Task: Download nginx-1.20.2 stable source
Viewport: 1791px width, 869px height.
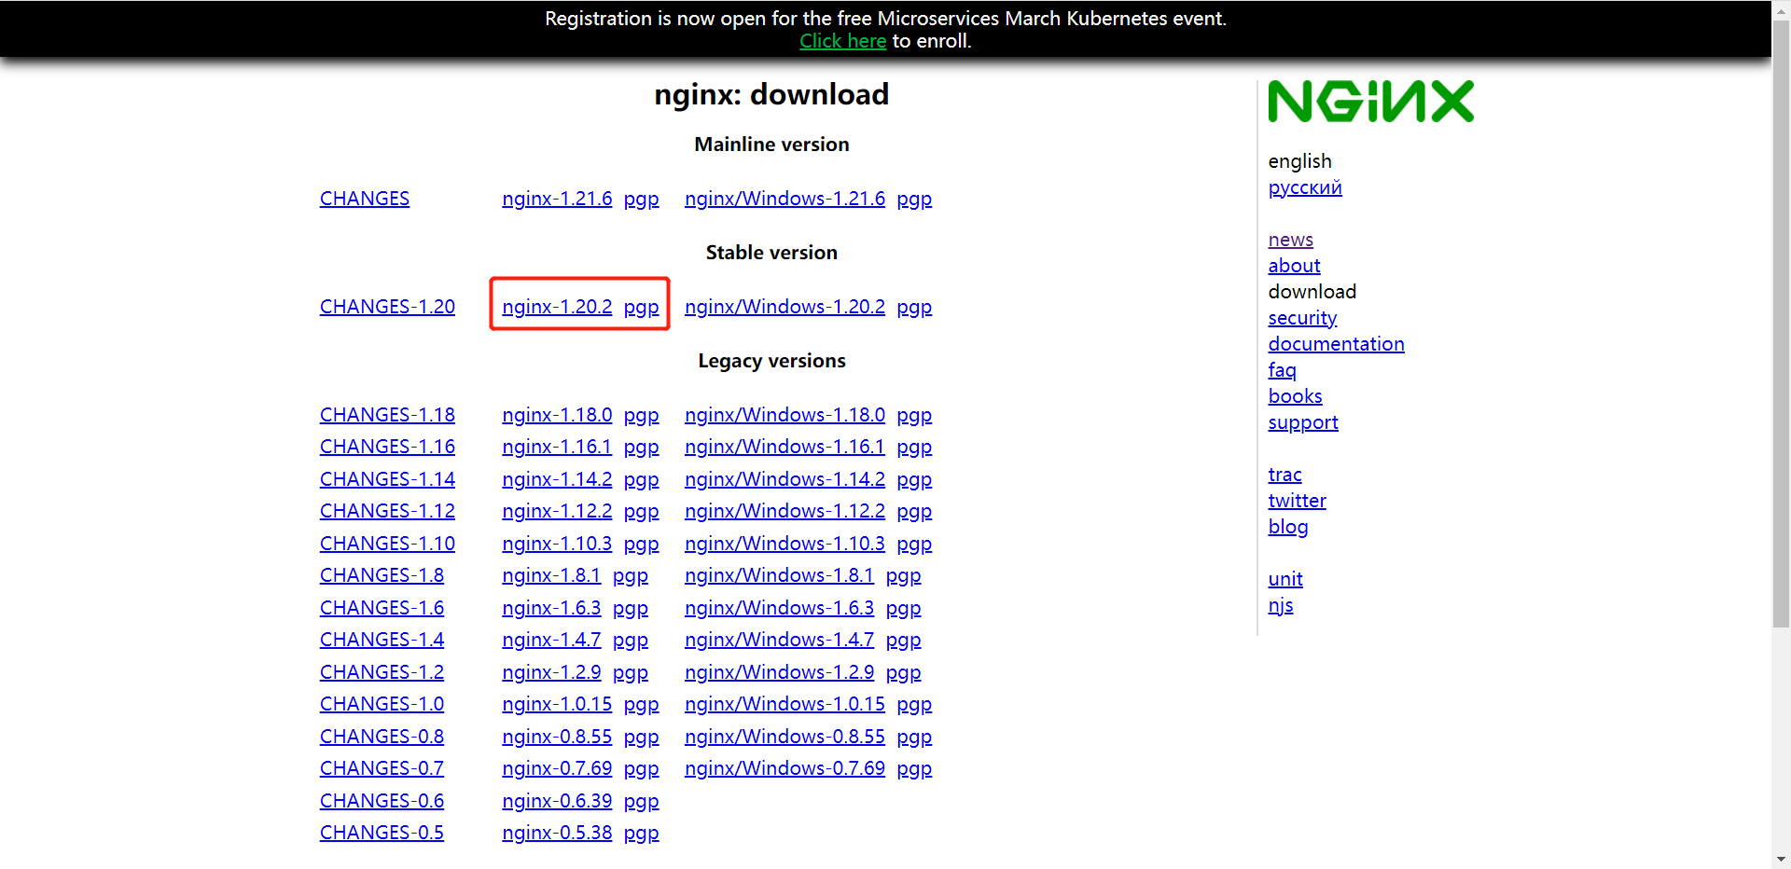Action: 557,307
